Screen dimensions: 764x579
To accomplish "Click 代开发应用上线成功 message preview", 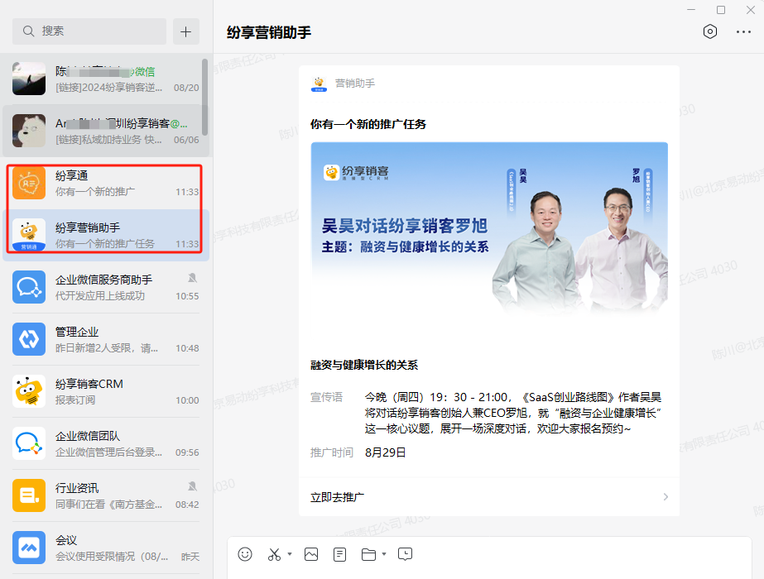I will (100, 296).
